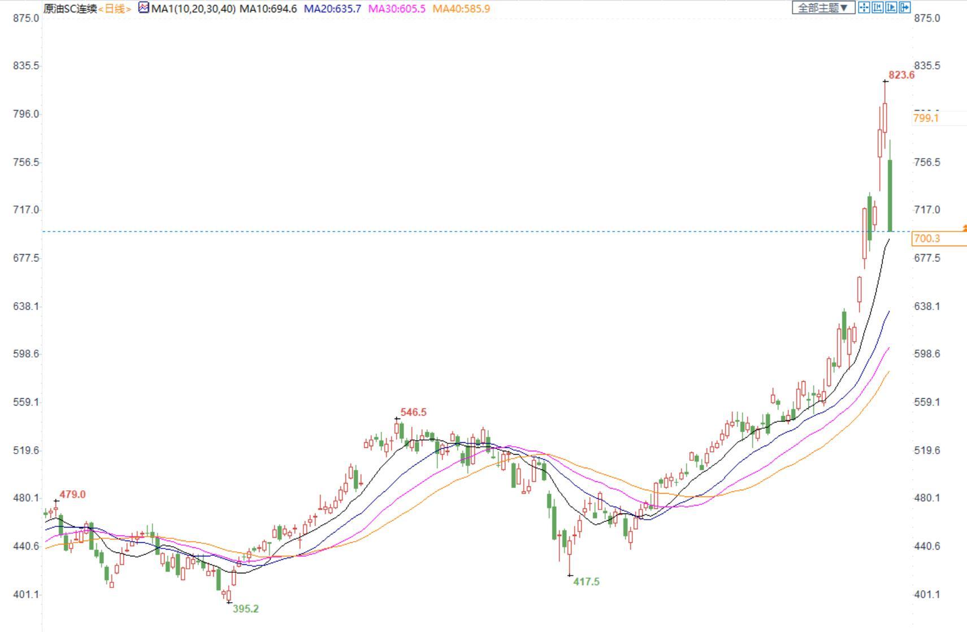967x632 pixels.
Task: Click the play-forward chart icon
Action: pos(891,7)
